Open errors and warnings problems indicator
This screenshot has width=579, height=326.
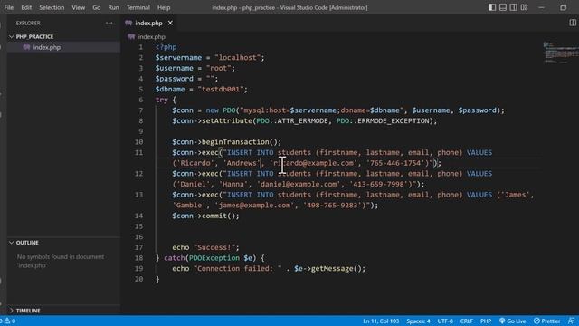[9, 321]
